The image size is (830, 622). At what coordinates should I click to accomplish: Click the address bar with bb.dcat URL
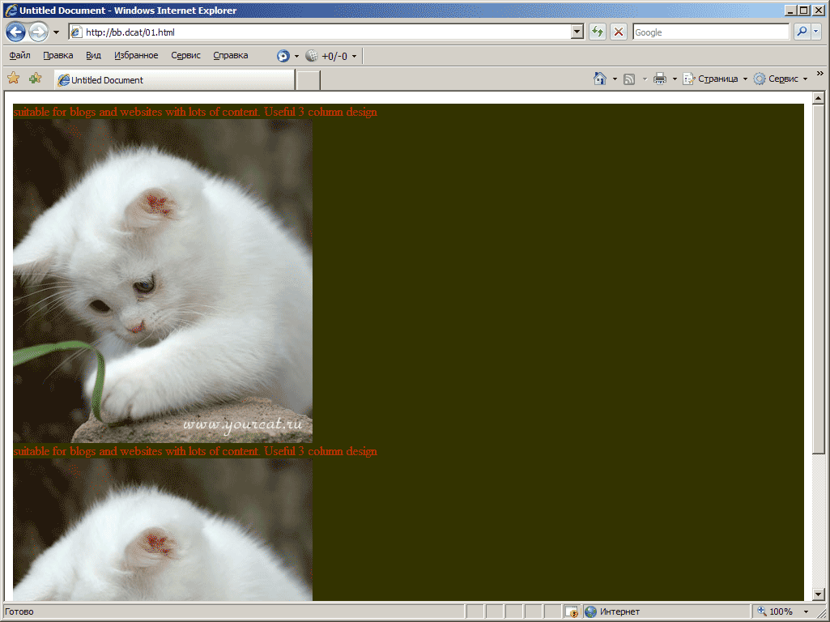point(320,32)
